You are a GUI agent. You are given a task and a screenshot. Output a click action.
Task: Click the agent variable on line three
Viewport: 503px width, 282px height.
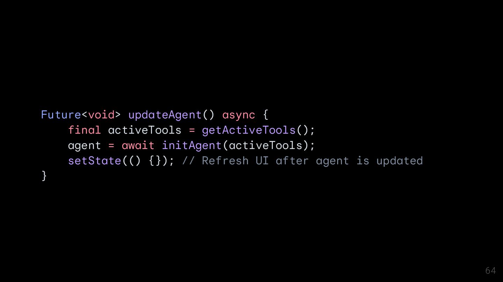click(x=84, y=146)
